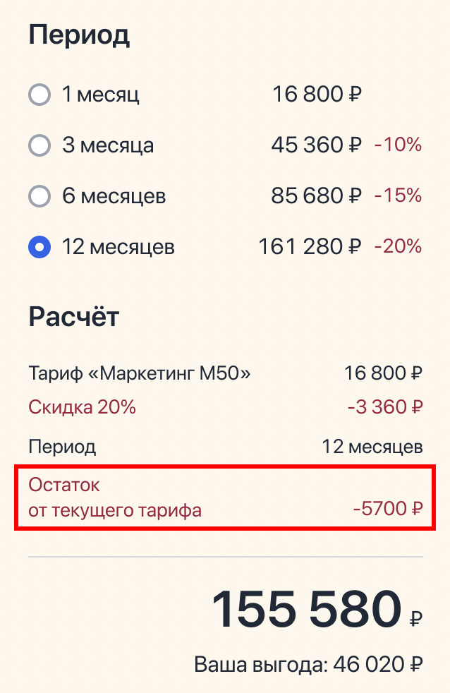Click the 45 360 ₽ price label
The height and width of the screenshot is (693, 450).
tap(317, 145)
